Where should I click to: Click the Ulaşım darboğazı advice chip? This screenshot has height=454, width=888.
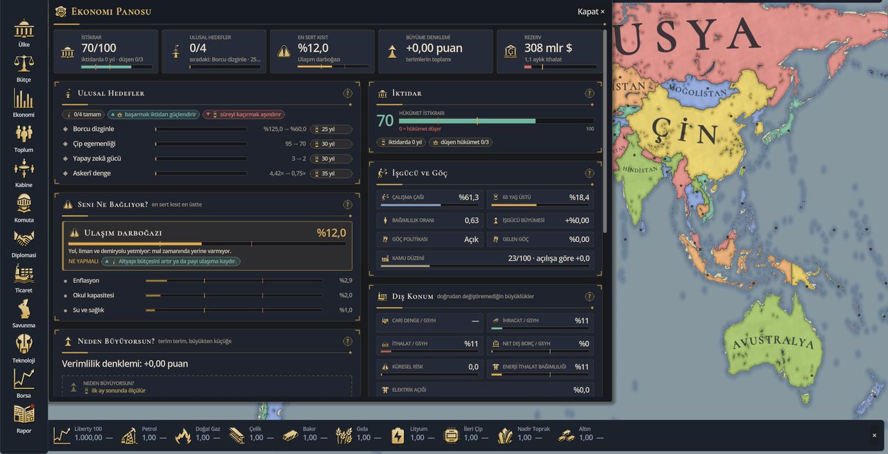[x=171, y=261]
